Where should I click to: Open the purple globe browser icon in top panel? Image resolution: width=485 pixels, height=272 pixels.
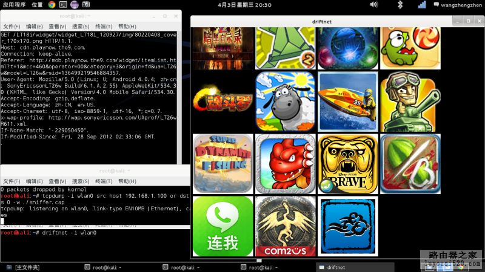coord(74,5)
